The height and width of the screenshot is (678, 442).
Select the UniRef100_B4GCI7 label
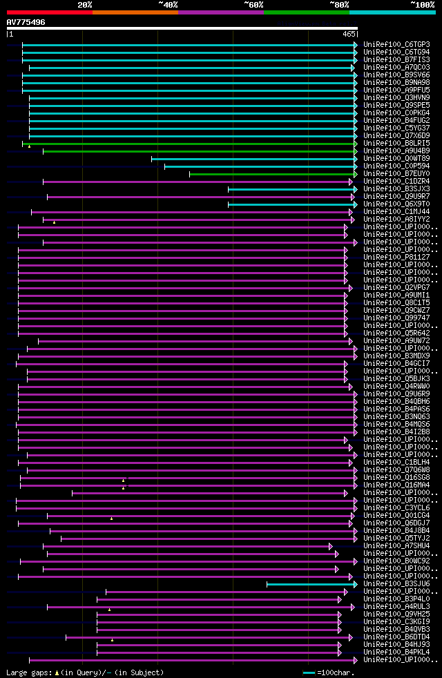tap(396, 364)
